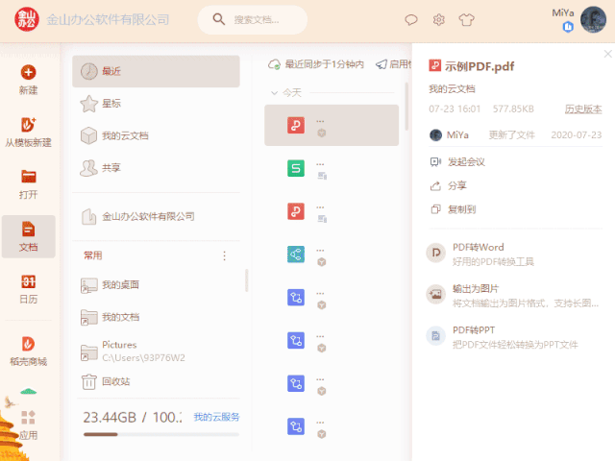The image size is (615, 461).
Task: Open the settings gear icon
Action: click(x=439, y=19)
